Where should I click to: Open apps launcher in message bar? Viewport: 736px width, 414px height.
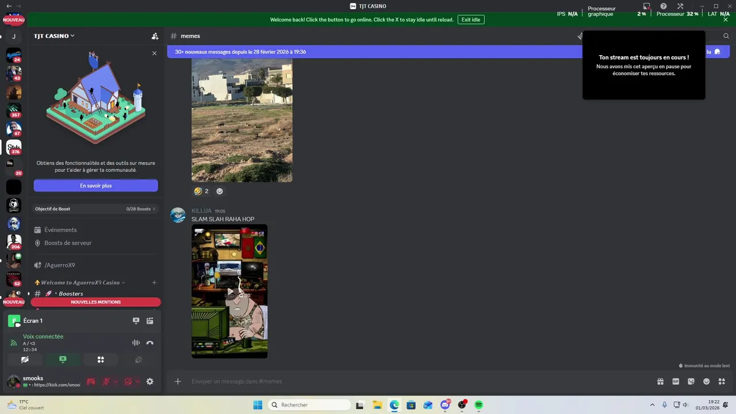[x=722, y=381]
